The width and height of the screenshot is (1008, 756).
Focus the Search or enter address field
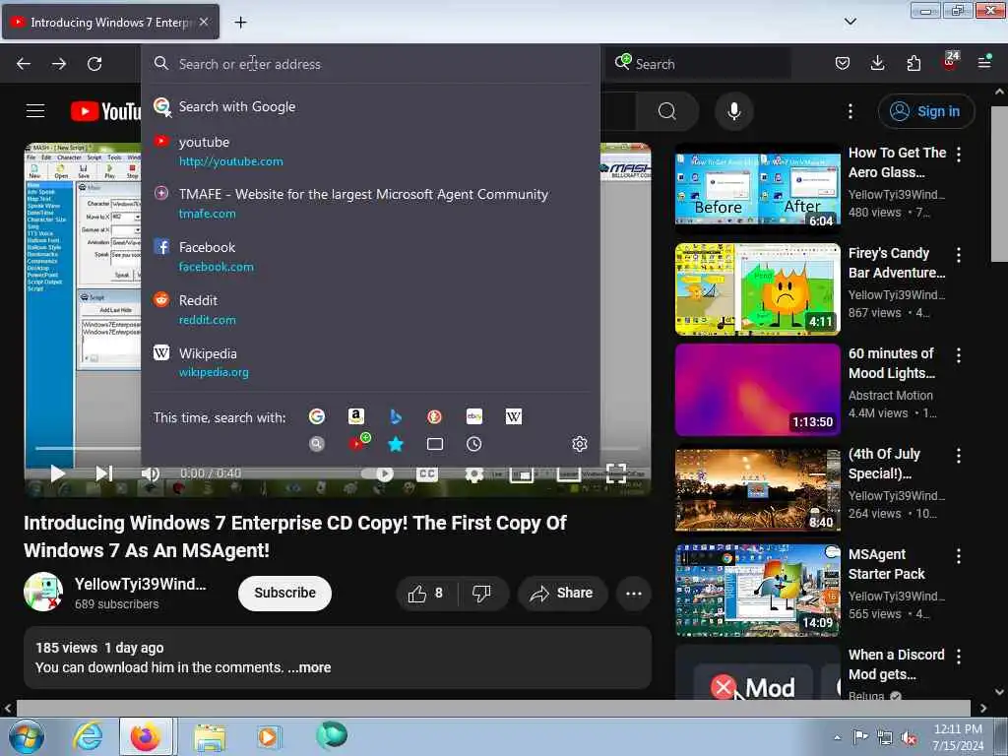[x=370, y=64]
